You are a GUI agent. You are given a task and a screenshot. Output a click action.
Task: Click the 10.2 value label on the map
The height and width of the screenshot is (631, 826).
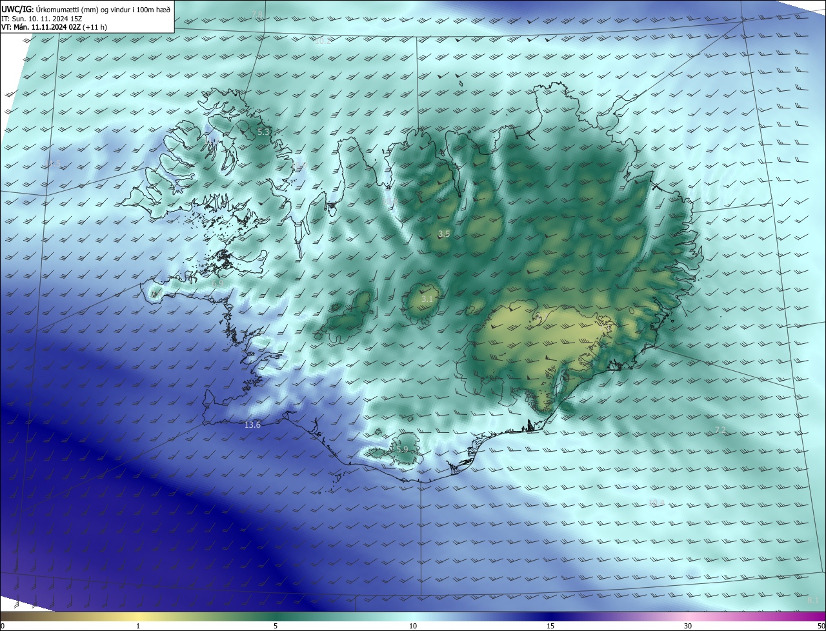(x=323, y=41)
